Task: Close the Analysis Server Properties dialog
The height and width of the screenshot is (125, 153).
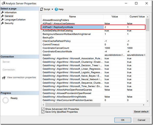Action: coord(147,3)
